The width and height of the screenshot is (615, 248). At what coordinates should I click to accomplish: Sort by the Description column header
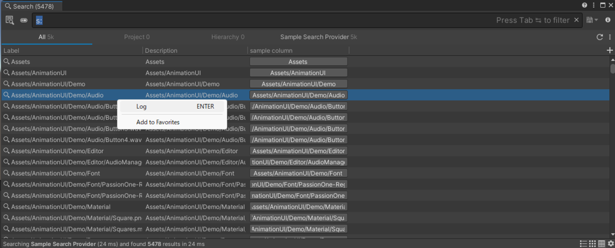pyautogui.click(x=195, y=51)
